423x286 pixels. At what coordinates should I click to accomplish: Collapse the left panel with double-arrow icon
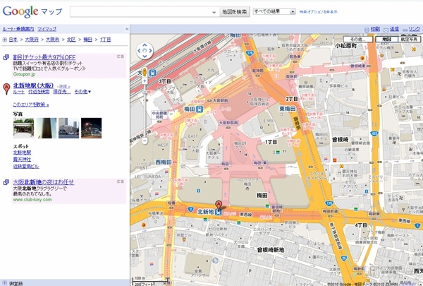click(127, 29)
